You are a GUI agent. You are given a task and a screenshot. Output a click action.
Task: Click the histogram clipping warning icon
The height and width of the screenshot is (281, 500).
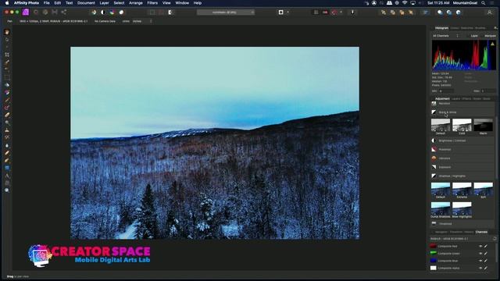[x=493, y=44]
